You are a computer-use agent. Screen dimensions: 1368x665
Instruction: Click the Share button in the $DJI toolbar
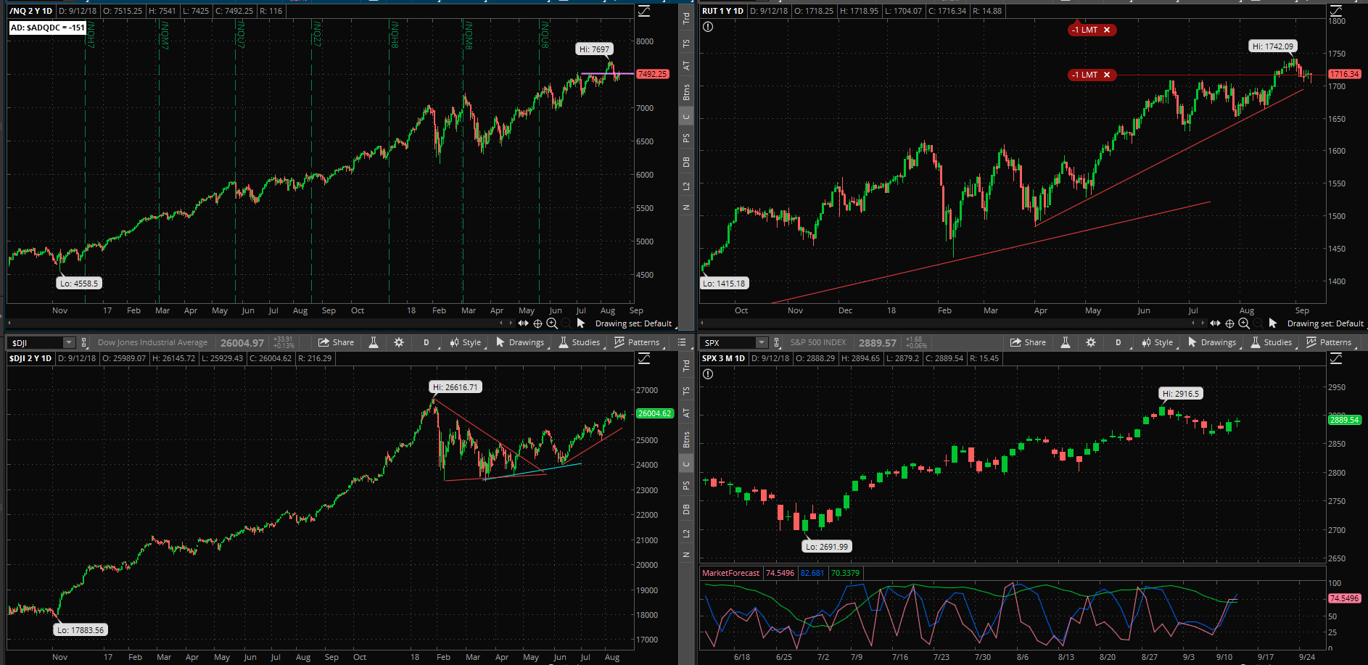point(337,342)
